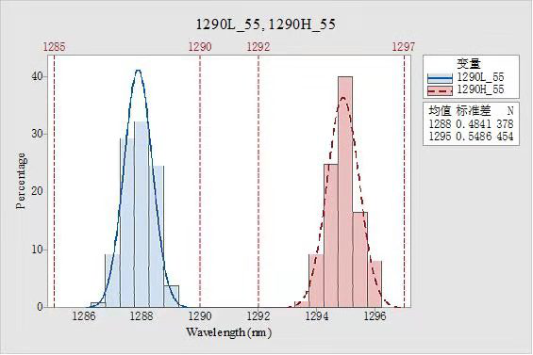Select the blue 1290L_55 legend swatch

(x=440, y=78)
